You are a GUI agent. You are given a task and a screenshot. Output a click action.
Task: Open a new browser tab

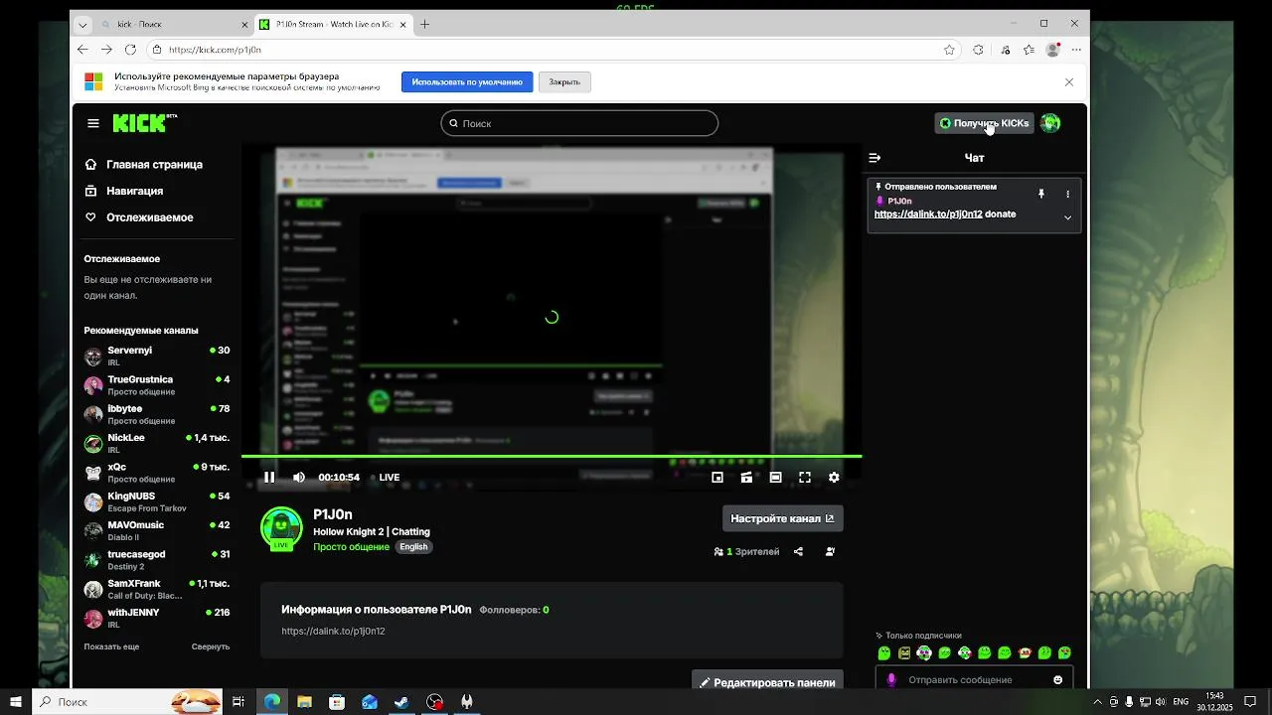tap(425, 24)
